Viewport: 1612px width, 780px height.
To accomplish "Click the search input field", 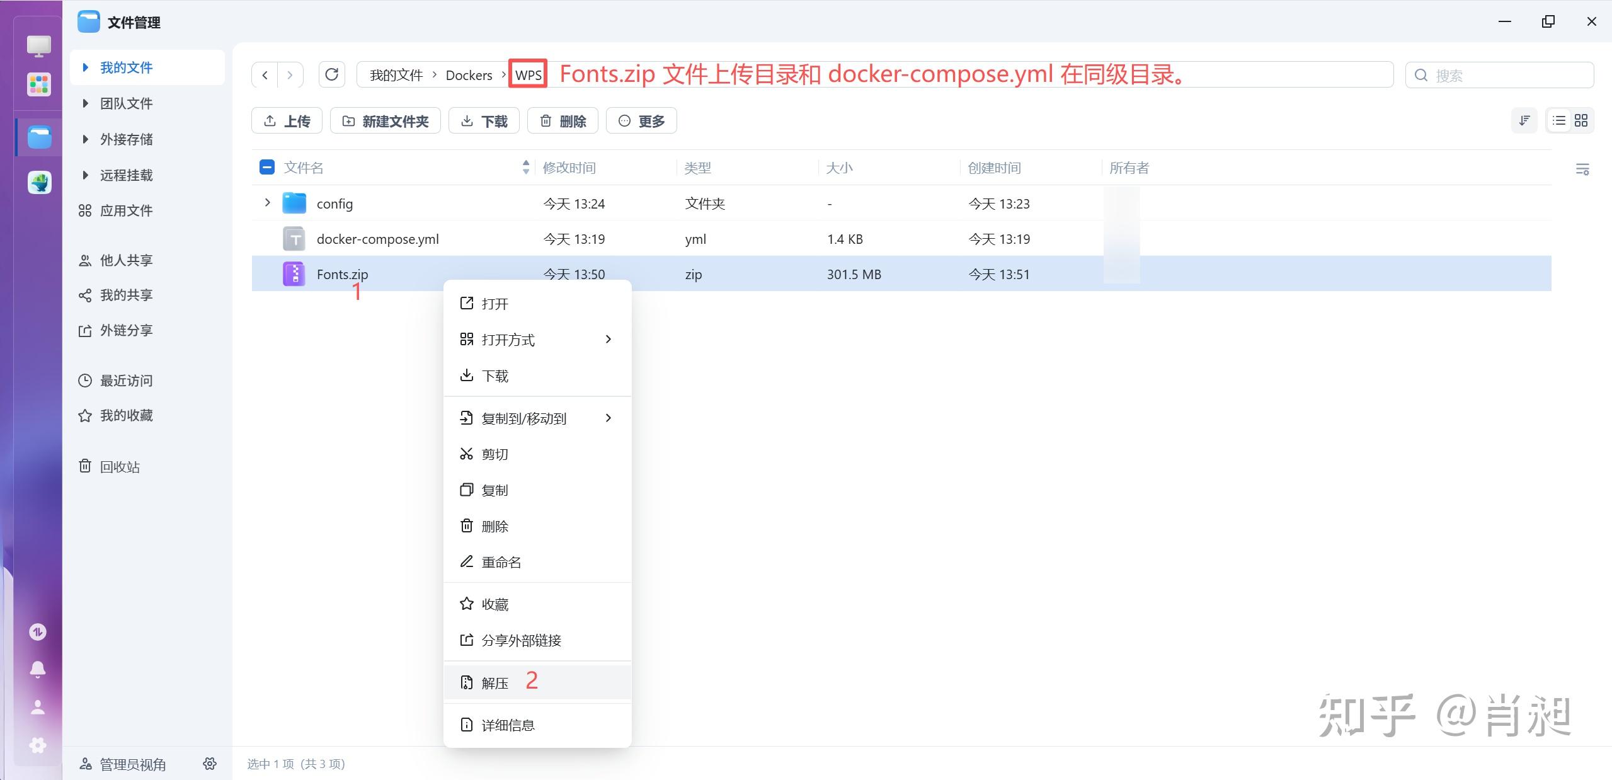I will point(1499,74).
